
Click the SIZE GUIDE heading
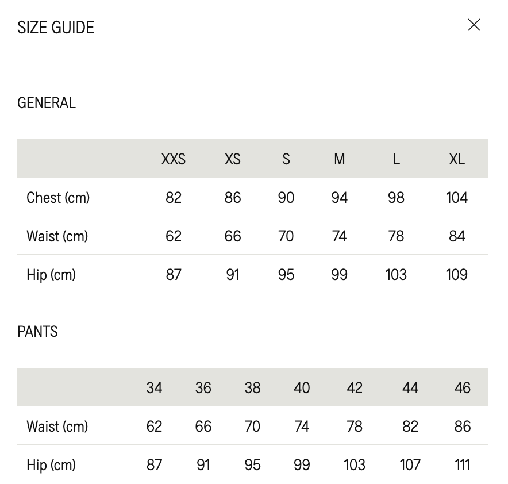pyautogui.click(x=56, y=28)
